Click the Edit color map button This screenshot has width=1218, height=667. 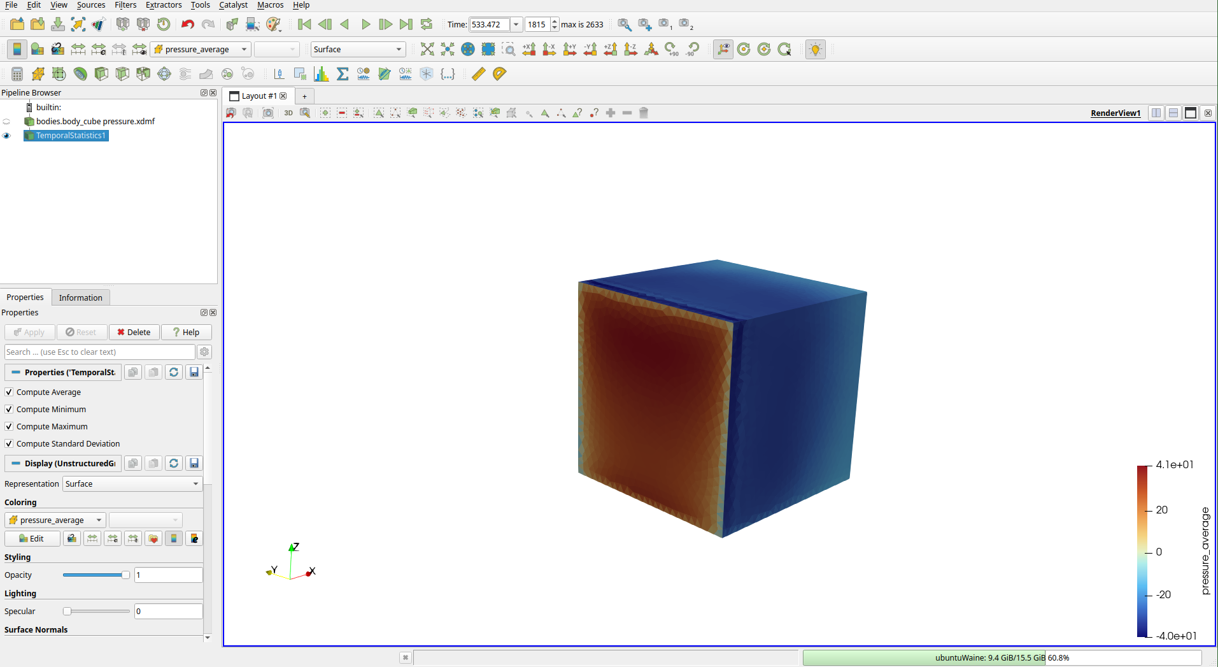32,538
